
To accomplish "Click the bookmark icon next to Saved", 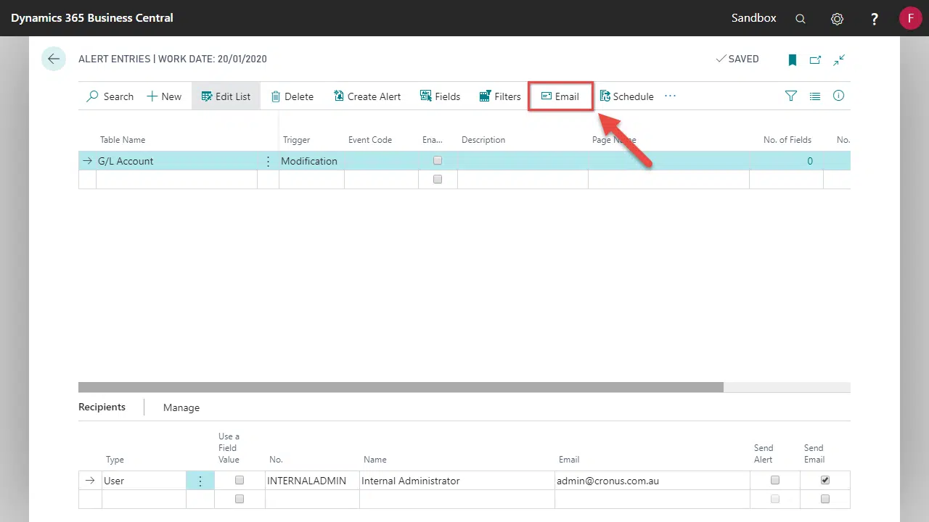I will click(x=793, y=60).
